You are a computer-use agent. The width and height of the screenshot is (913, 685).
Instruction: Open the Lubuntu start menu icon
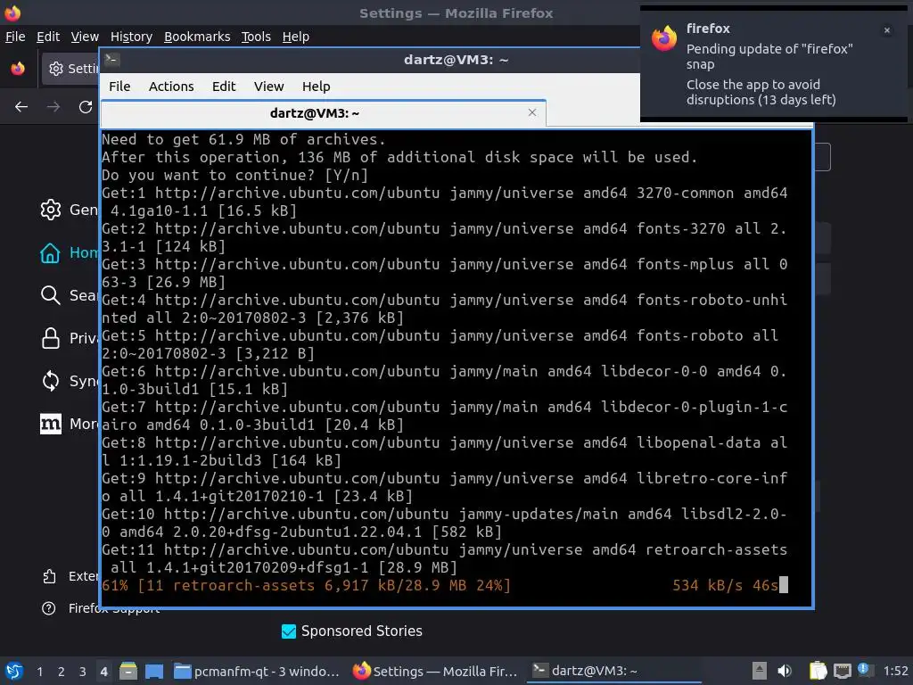coord(13,672)
